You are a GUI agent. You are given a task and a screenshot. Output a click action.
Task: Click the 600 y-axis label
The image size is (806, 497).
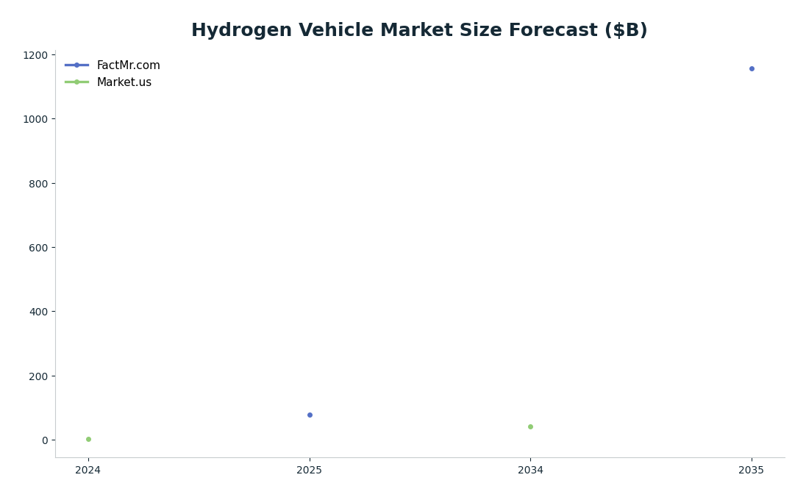(x=38, y=248)
